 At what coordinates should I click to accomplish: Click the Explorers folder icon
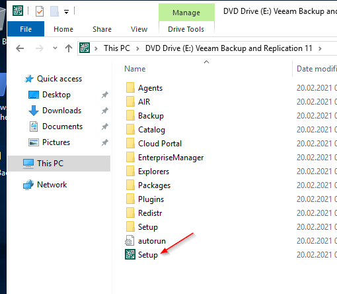click(130, 171)
